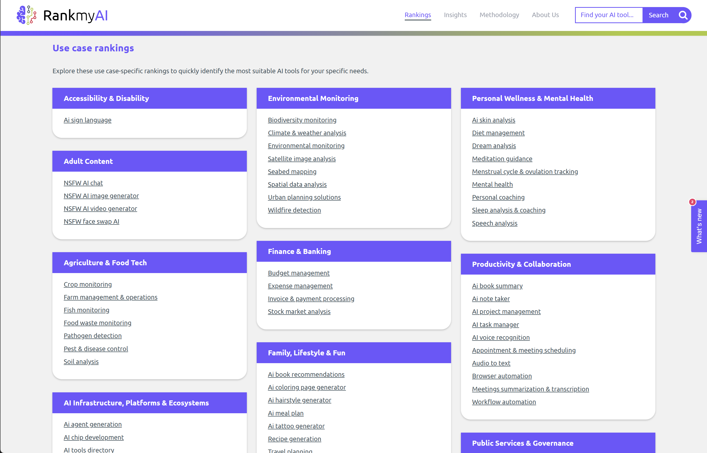Navigate to About Us
Screen dimensions: 707x453
pyautogui.click(x=545, y=15)
